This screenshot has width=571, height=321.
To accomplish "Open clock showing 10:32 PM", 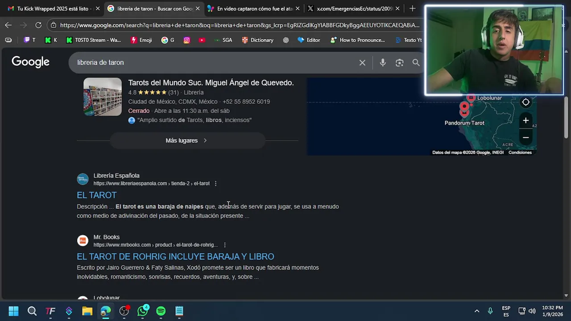I will click(x=552, y=311).
